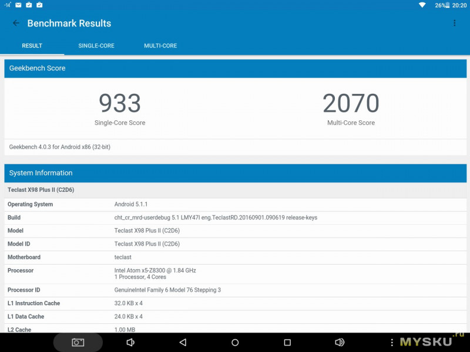Tap the L1 Data Cache label
Viewport: 470px width, 352px height.
pos(26,316)
